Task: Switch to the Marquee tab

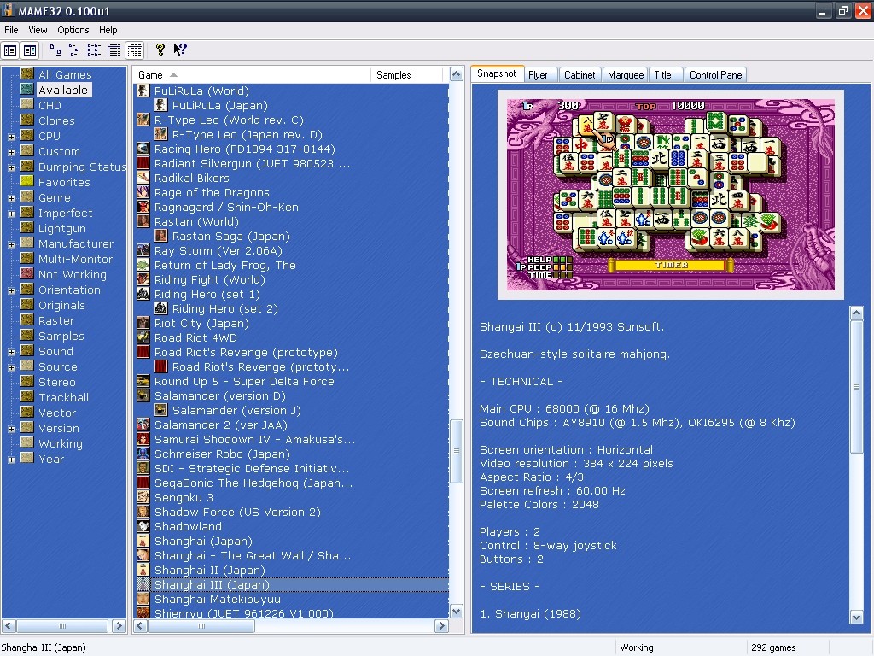Action: tap(626, 75)
